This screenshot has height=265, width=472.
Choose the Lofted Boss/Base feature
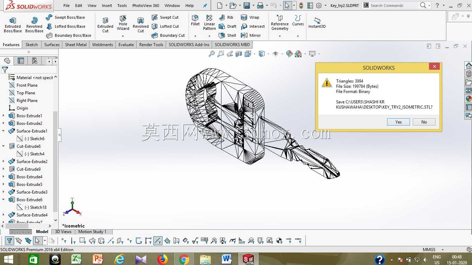click(65, 26)
